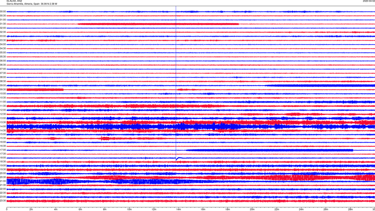
Task: Select the '06:30' time row label
Action: point(3,65)
